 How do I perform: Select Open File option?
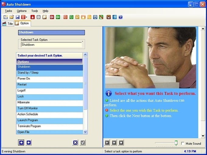click(50, 132)
